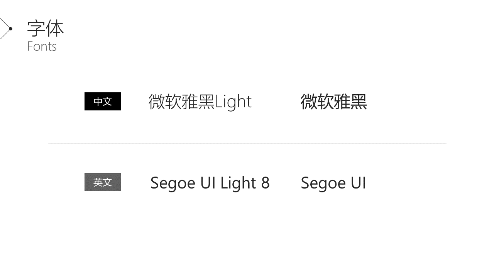Click the digit 8 after Segoe UI Light

(265, 183)
